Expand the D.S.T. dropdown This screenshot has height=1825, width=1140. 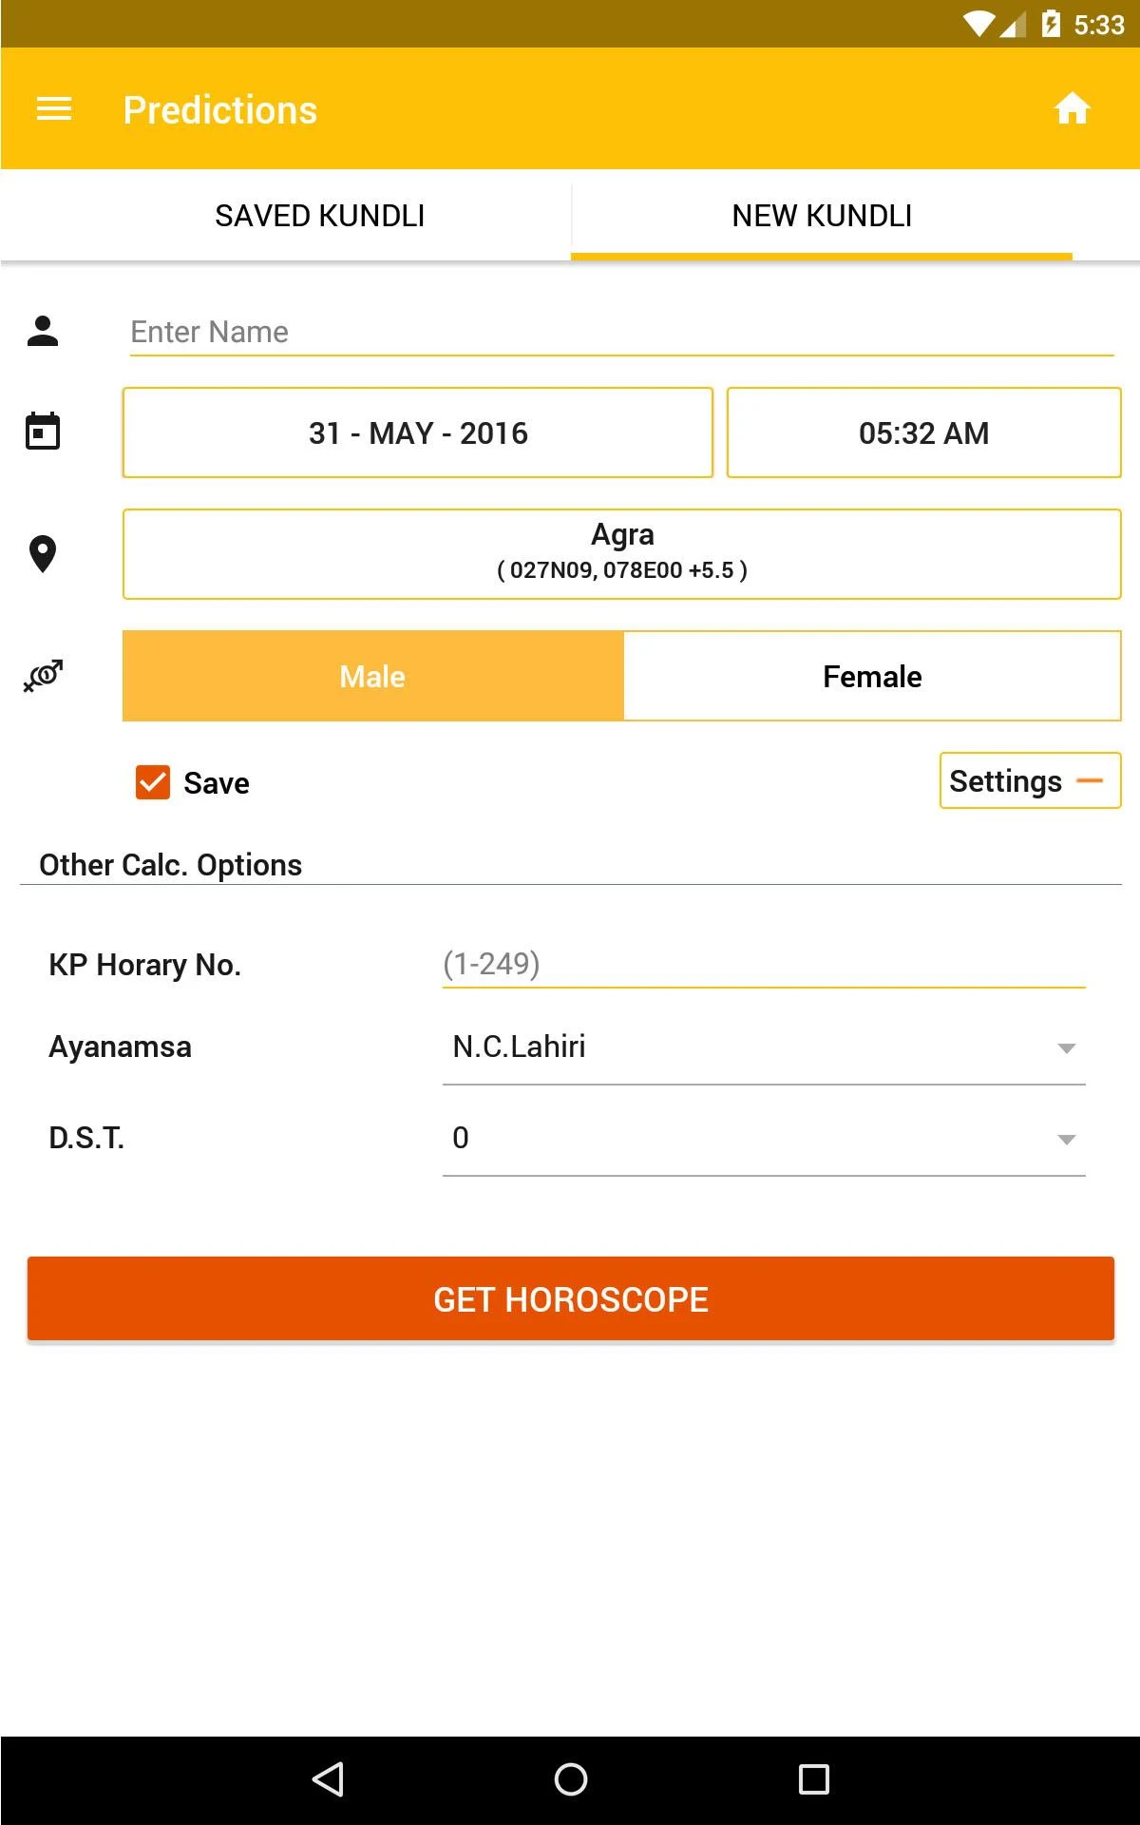coord(763,1138)
